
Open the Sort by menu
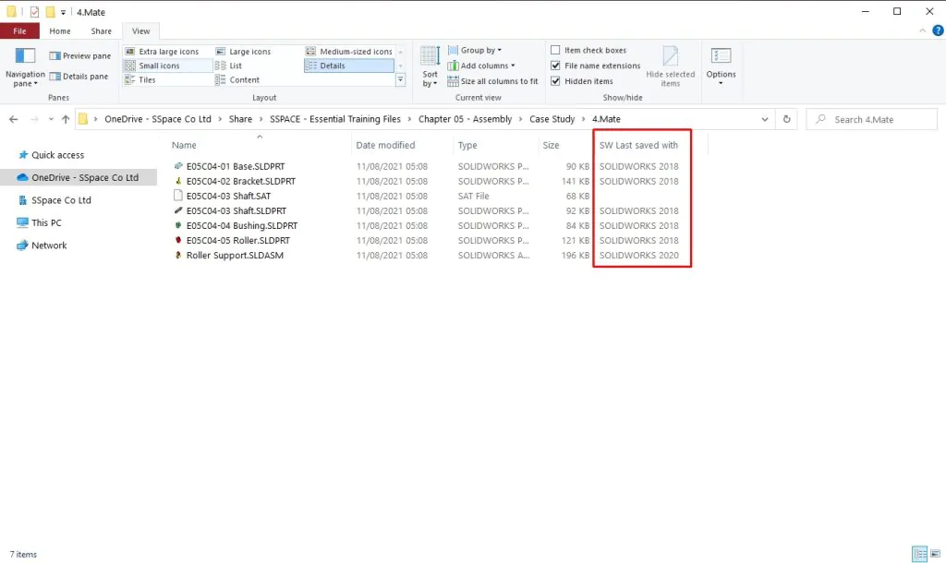(x=431, y=66)
